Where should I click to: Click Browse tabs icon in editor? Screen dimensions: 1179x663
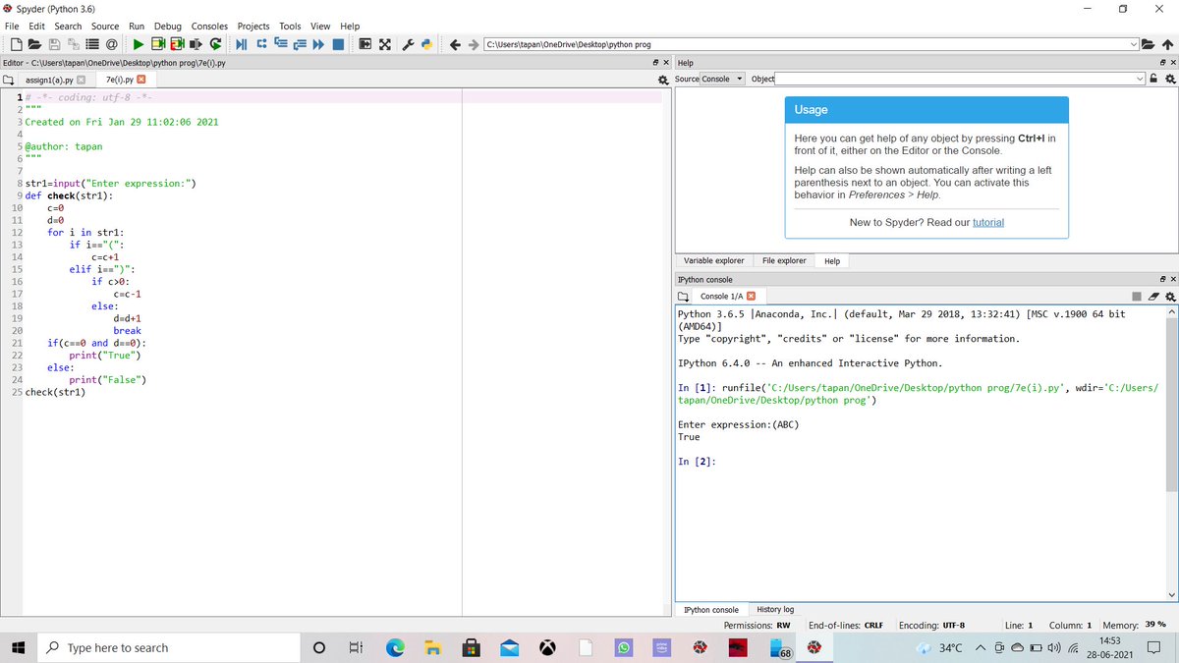[x=8, y=79]
